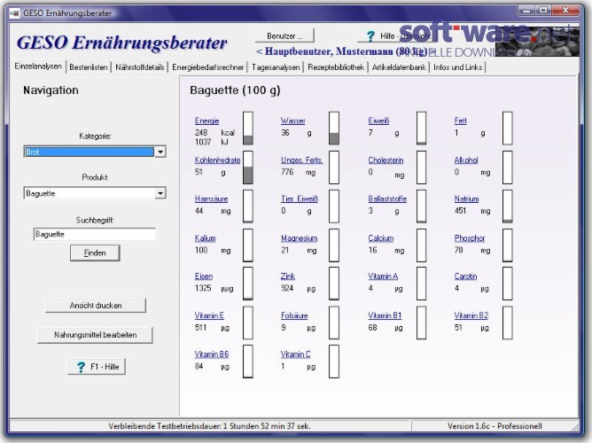This screenshot has width=592, height=443.
Task: Click the Finden button
Action: pyautogui.click(x=95, y=253)
